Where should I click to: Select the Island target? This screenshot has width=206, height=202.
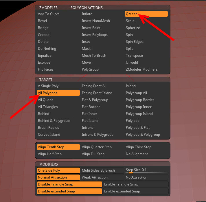click(x=130, y=86)
